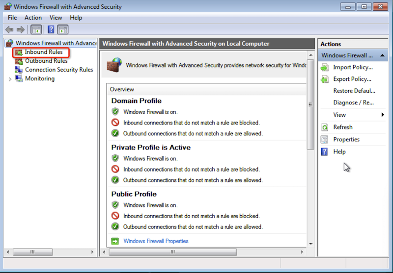The height and width of the screenshot is (273, 393).
Task: Click the Private Profile is Active heading
Action: 151,148
